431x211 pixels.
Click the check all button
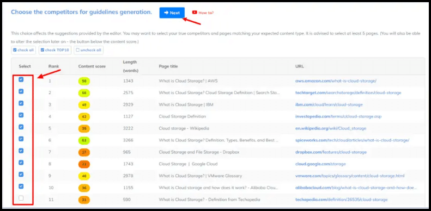click(23, 50)
